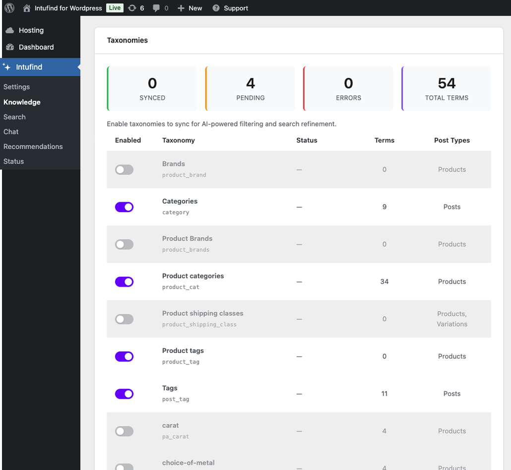The height and width of the screenshot is (470, 511).
Task: Click the comments speech-bubble icon
Action: (x=155, y=8)
